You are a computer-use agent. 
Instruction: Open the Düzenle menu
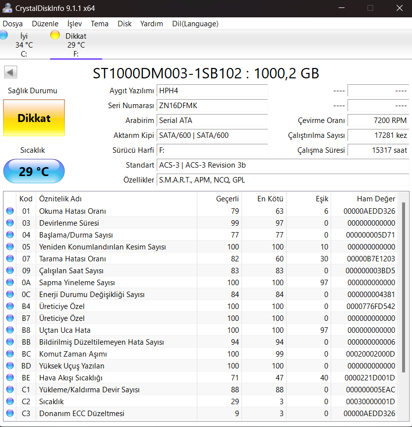coord(45,24)
